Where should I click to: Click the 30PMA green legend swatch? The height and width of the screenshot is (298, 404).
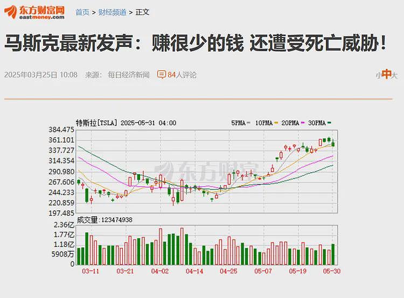(329, 123)
